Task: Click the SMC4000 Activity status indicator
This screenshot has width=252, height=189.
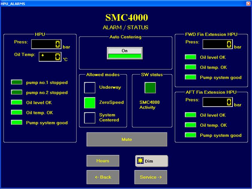Action: click(x=150, y=87)
